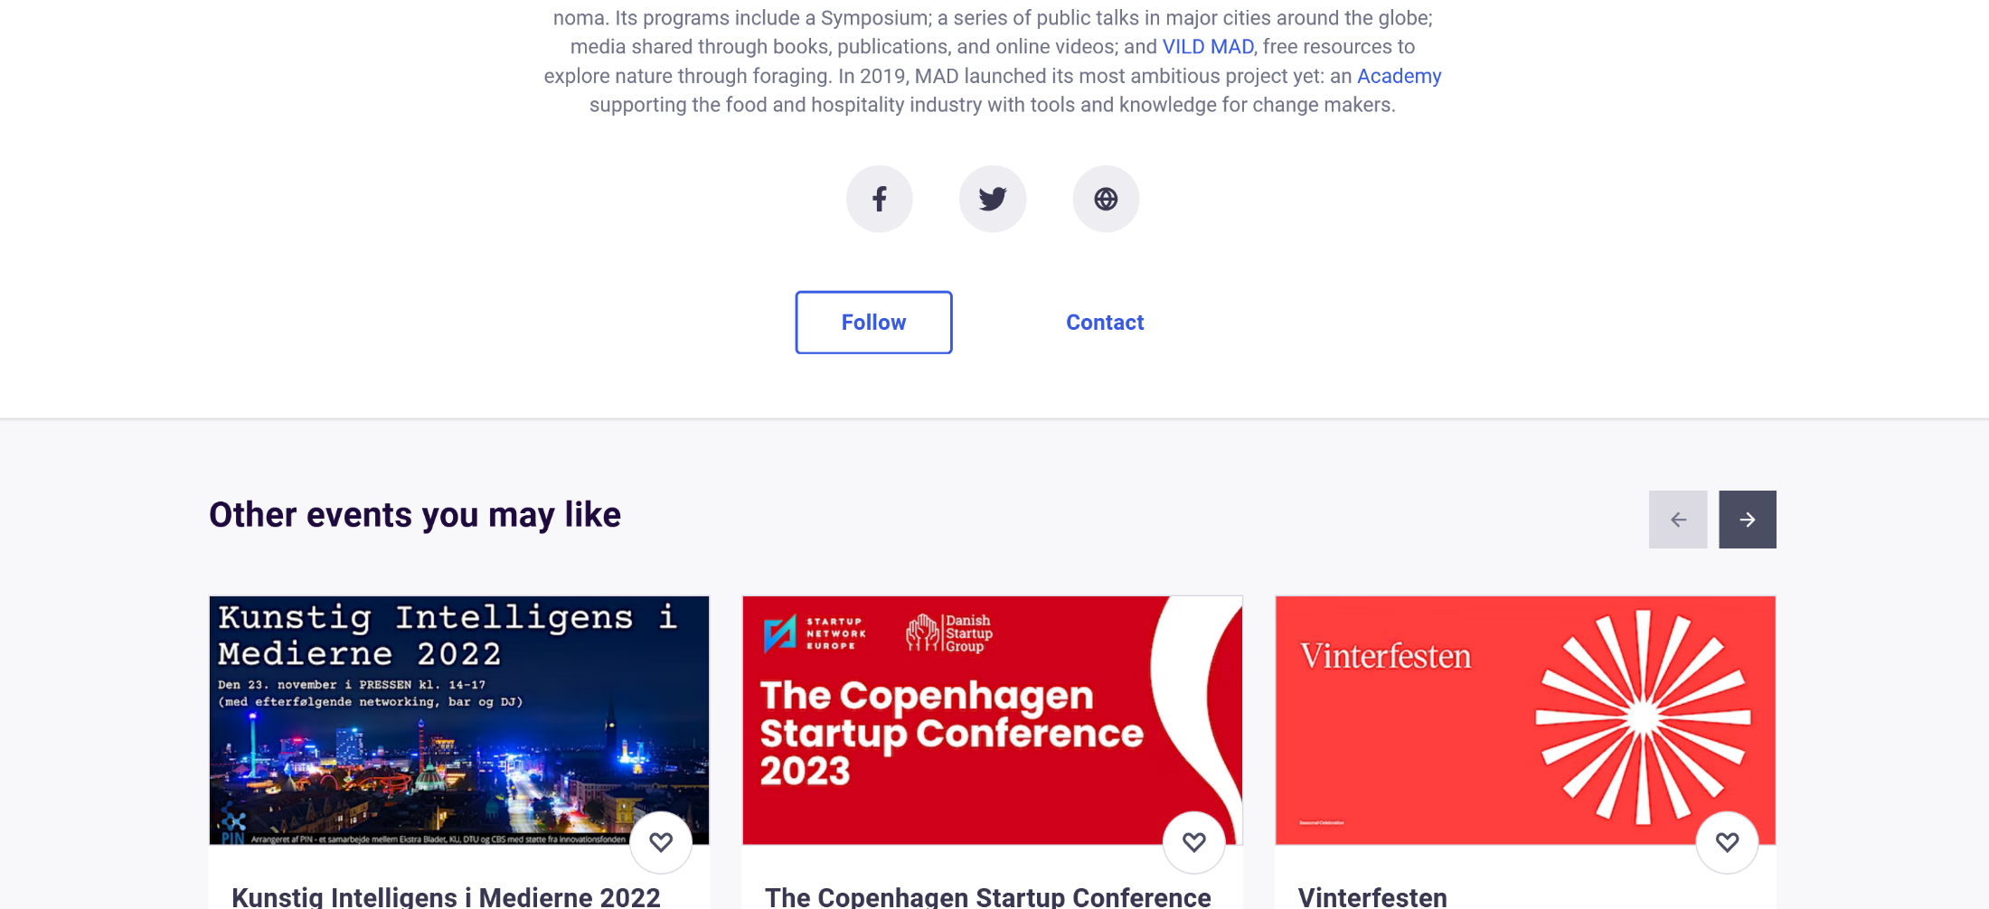This screenshot has width=1989, height=909.
Task: Open the VILD MAD link
Action: pos(1208,47)
